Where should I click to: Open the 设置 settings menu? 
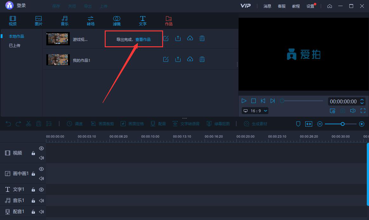(310, 6)
